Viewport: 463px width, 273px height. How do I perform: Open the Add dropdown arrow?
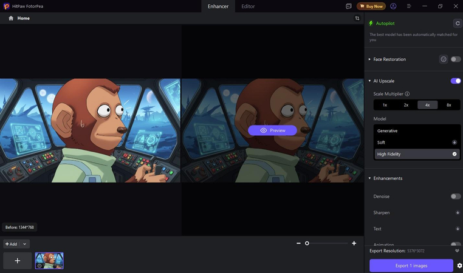coord(24,244)
